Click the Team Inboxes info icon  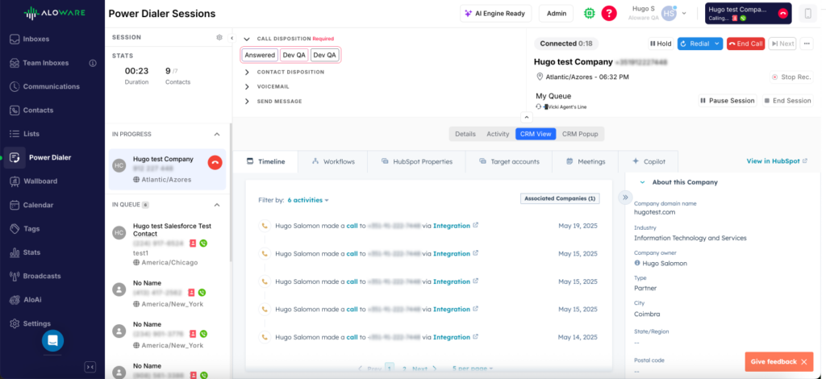[93, 63]
